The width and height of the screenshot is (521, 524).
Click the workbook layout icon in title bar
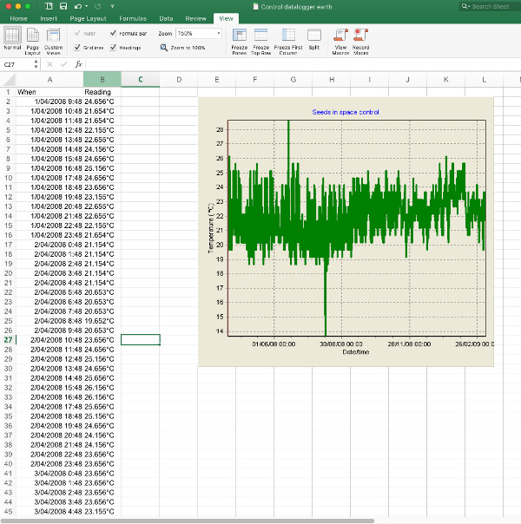49,6
